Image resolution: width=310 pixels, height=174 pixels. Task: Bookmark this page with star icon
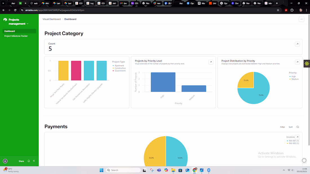point(278,10)
